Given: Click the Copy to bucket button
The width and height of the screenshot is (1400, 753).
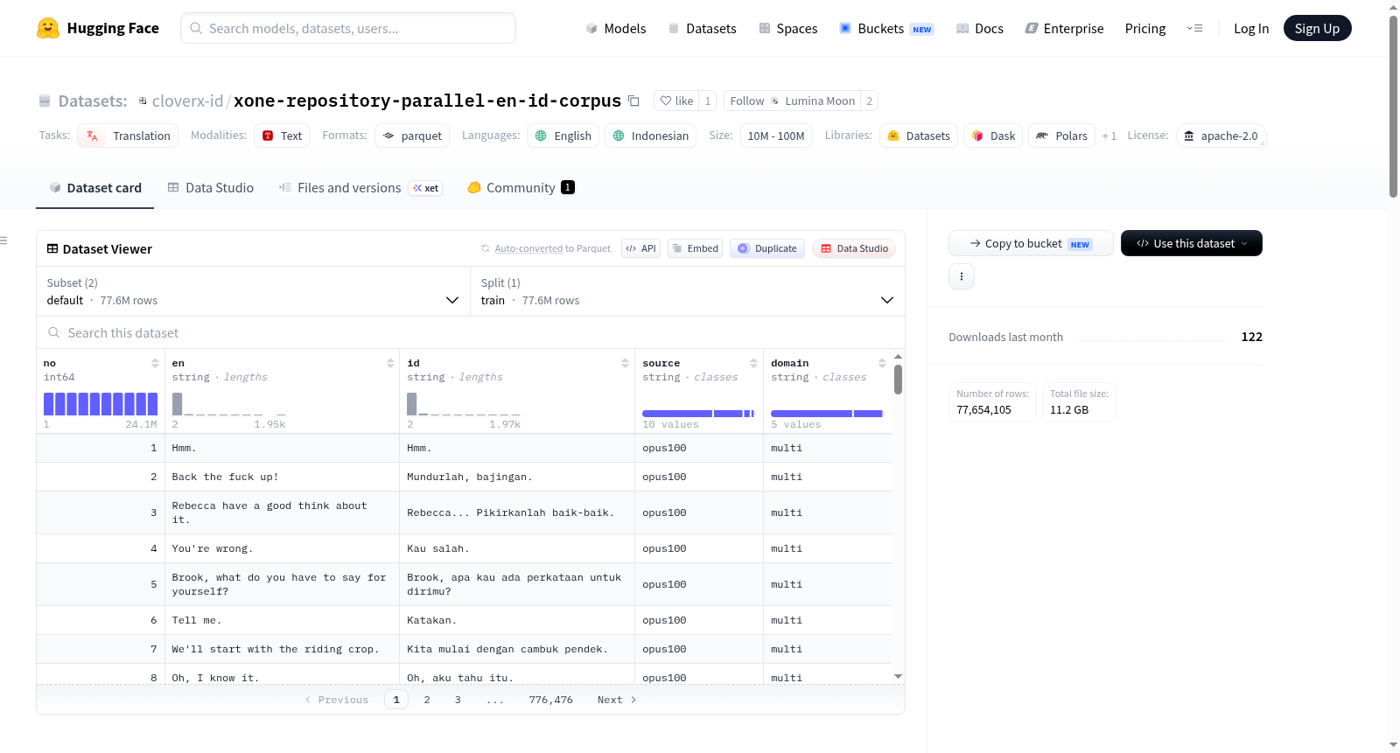Looking at the screenshot, I should pyautogui.click(x=1031, y=243).
